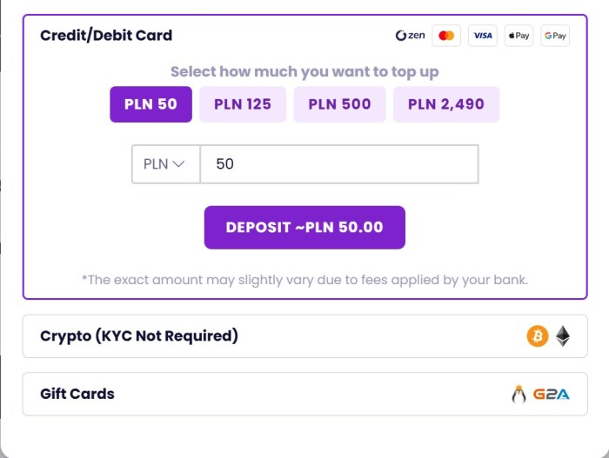Click the Visa card icon
This screenshot has height=458, width=609.
(x=483, y=36)
